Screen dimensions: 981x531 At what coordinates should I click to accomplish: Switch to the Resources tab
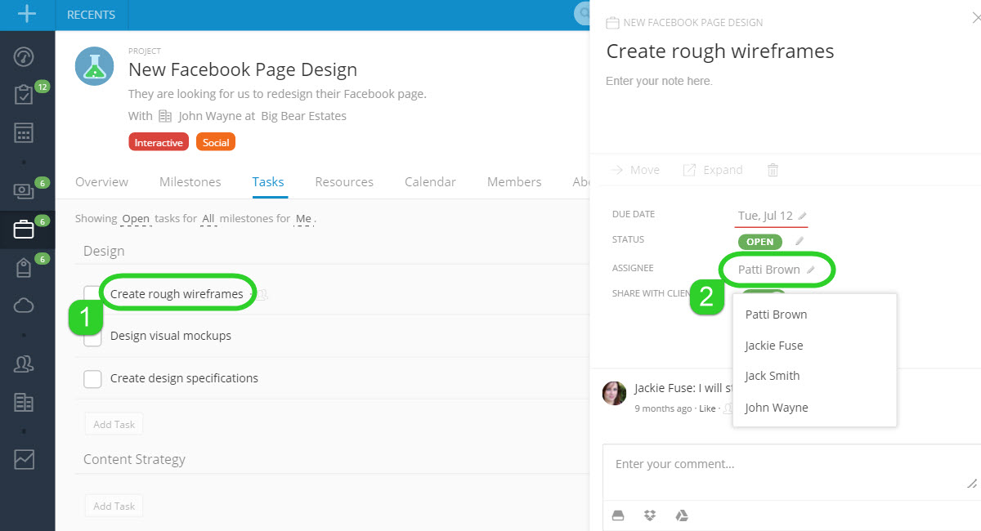point(344,182)
